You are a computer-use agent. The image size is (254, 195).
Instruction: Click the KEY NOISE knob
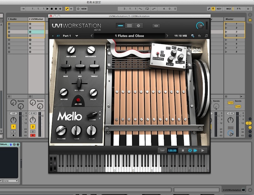[71, 50]
